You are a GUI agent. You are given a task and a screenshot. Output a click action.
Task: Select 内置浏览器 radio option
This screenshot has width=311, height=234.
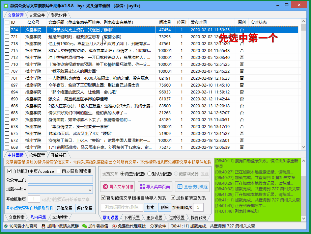[x=122, y=174]
